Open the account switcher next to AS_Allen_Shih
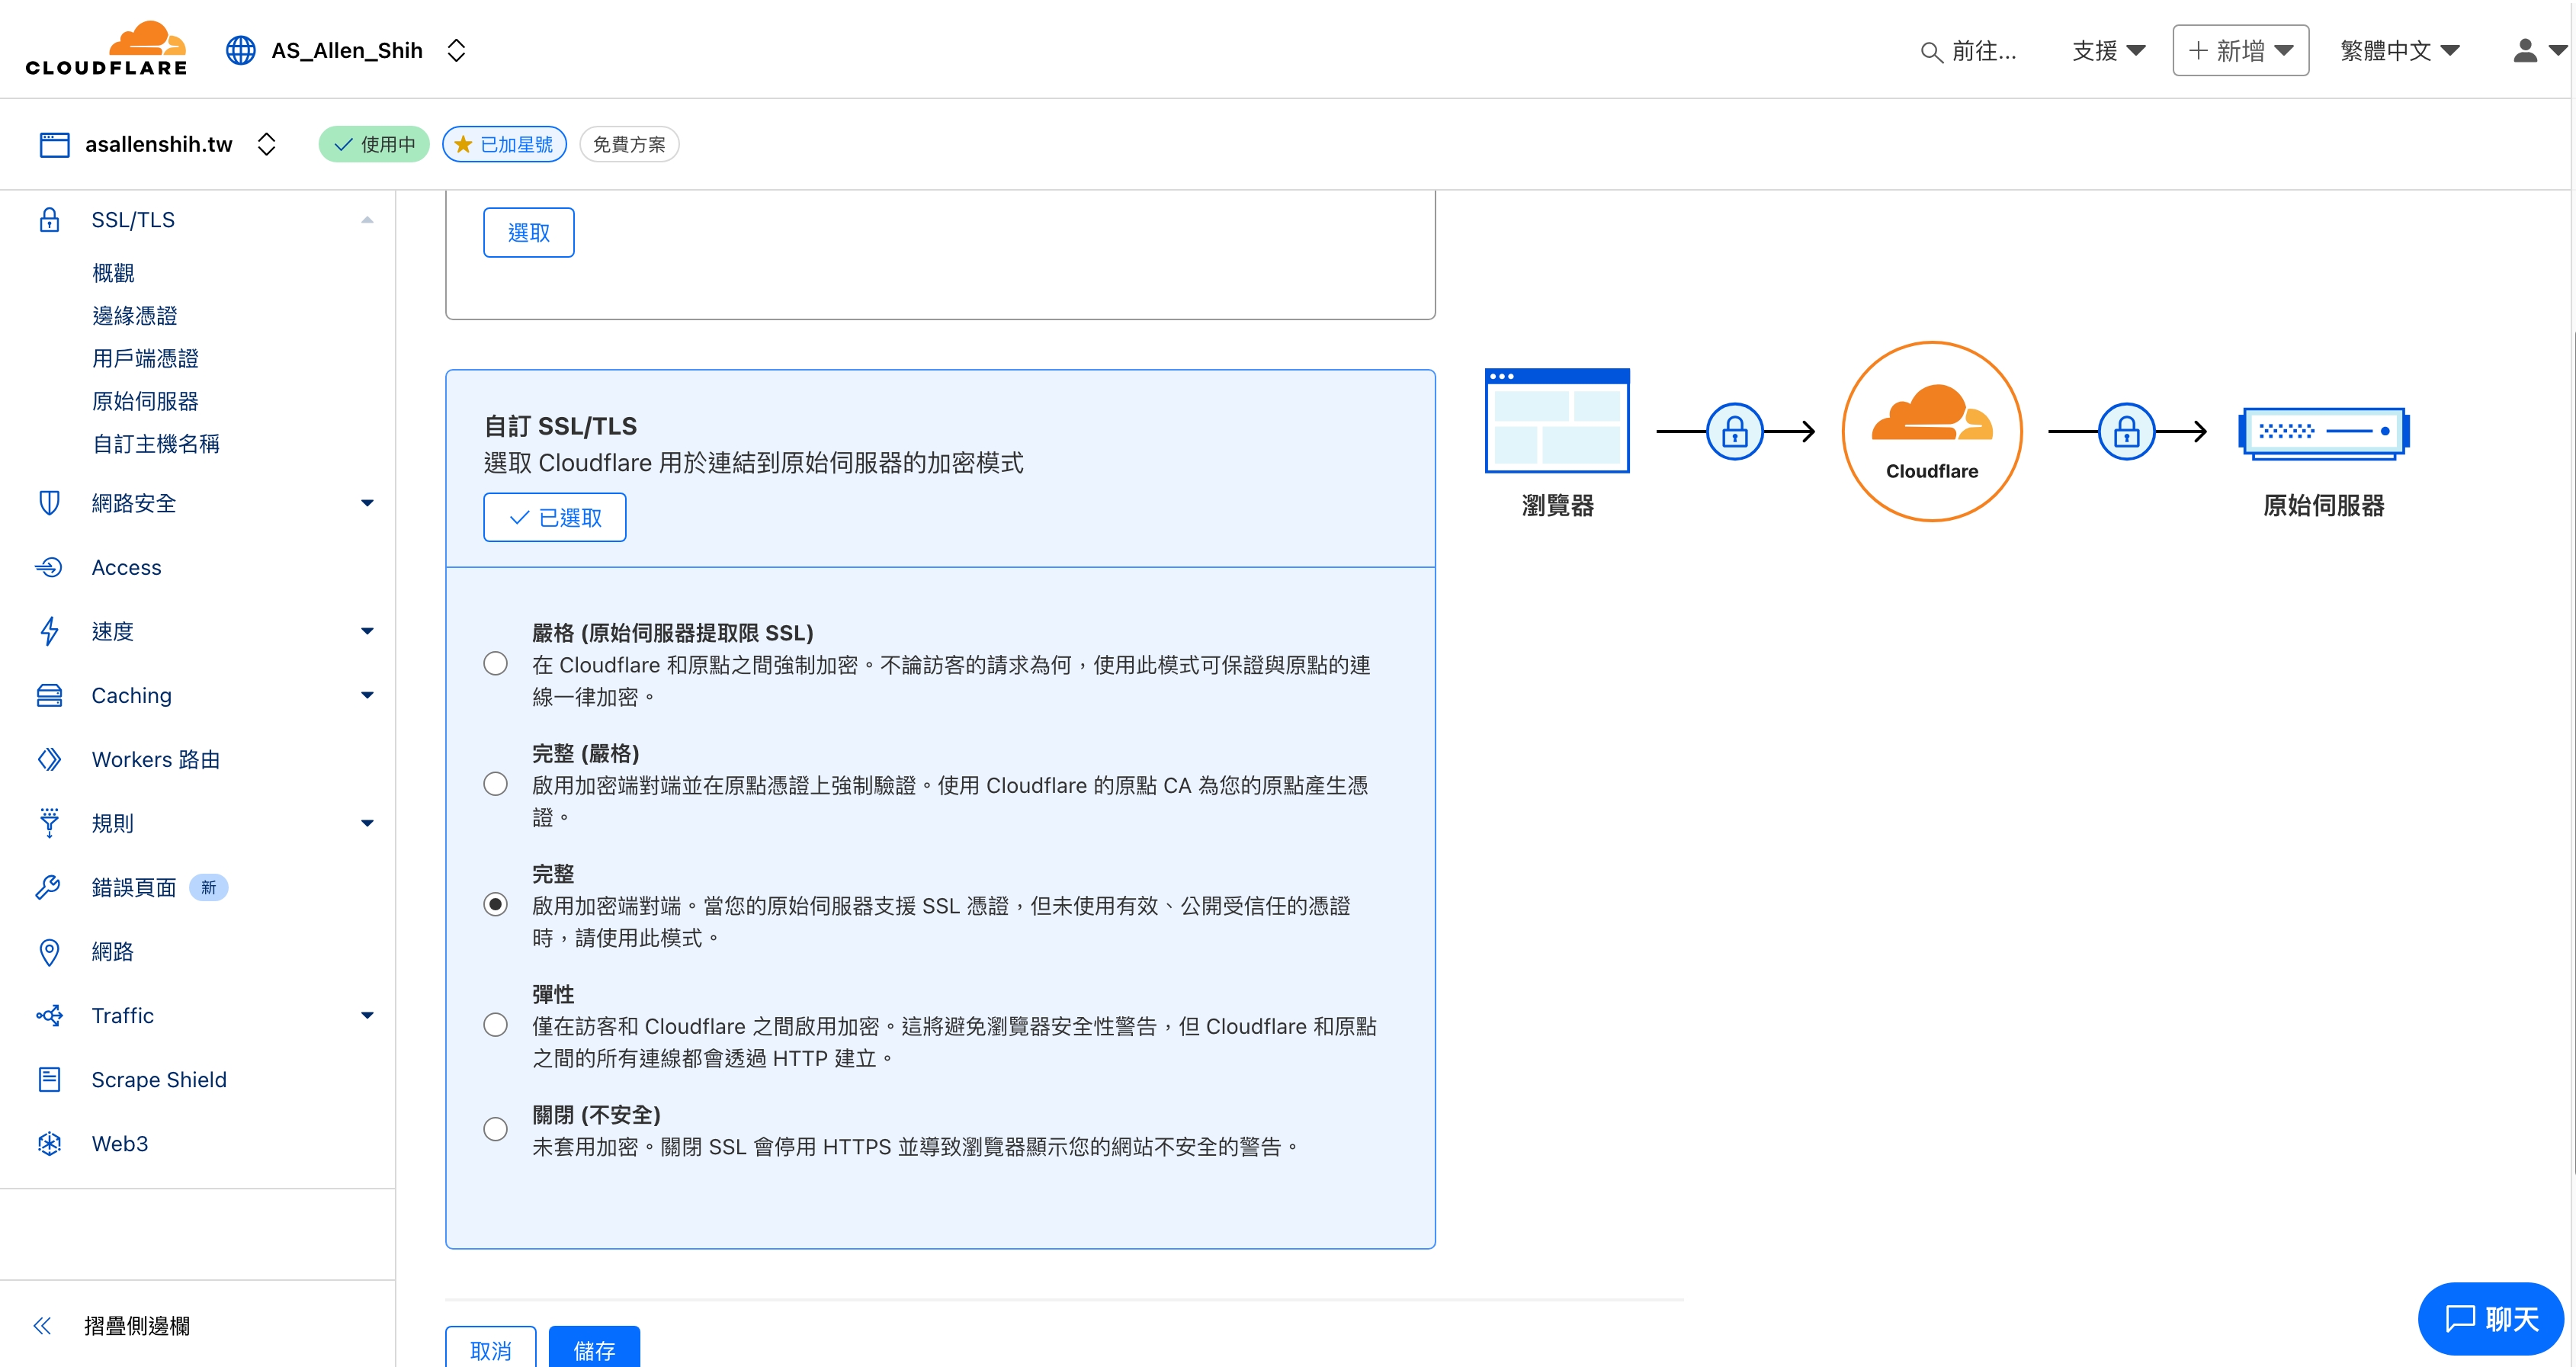The height and width of the screenshot is (1367, 2576). (457, 50)
